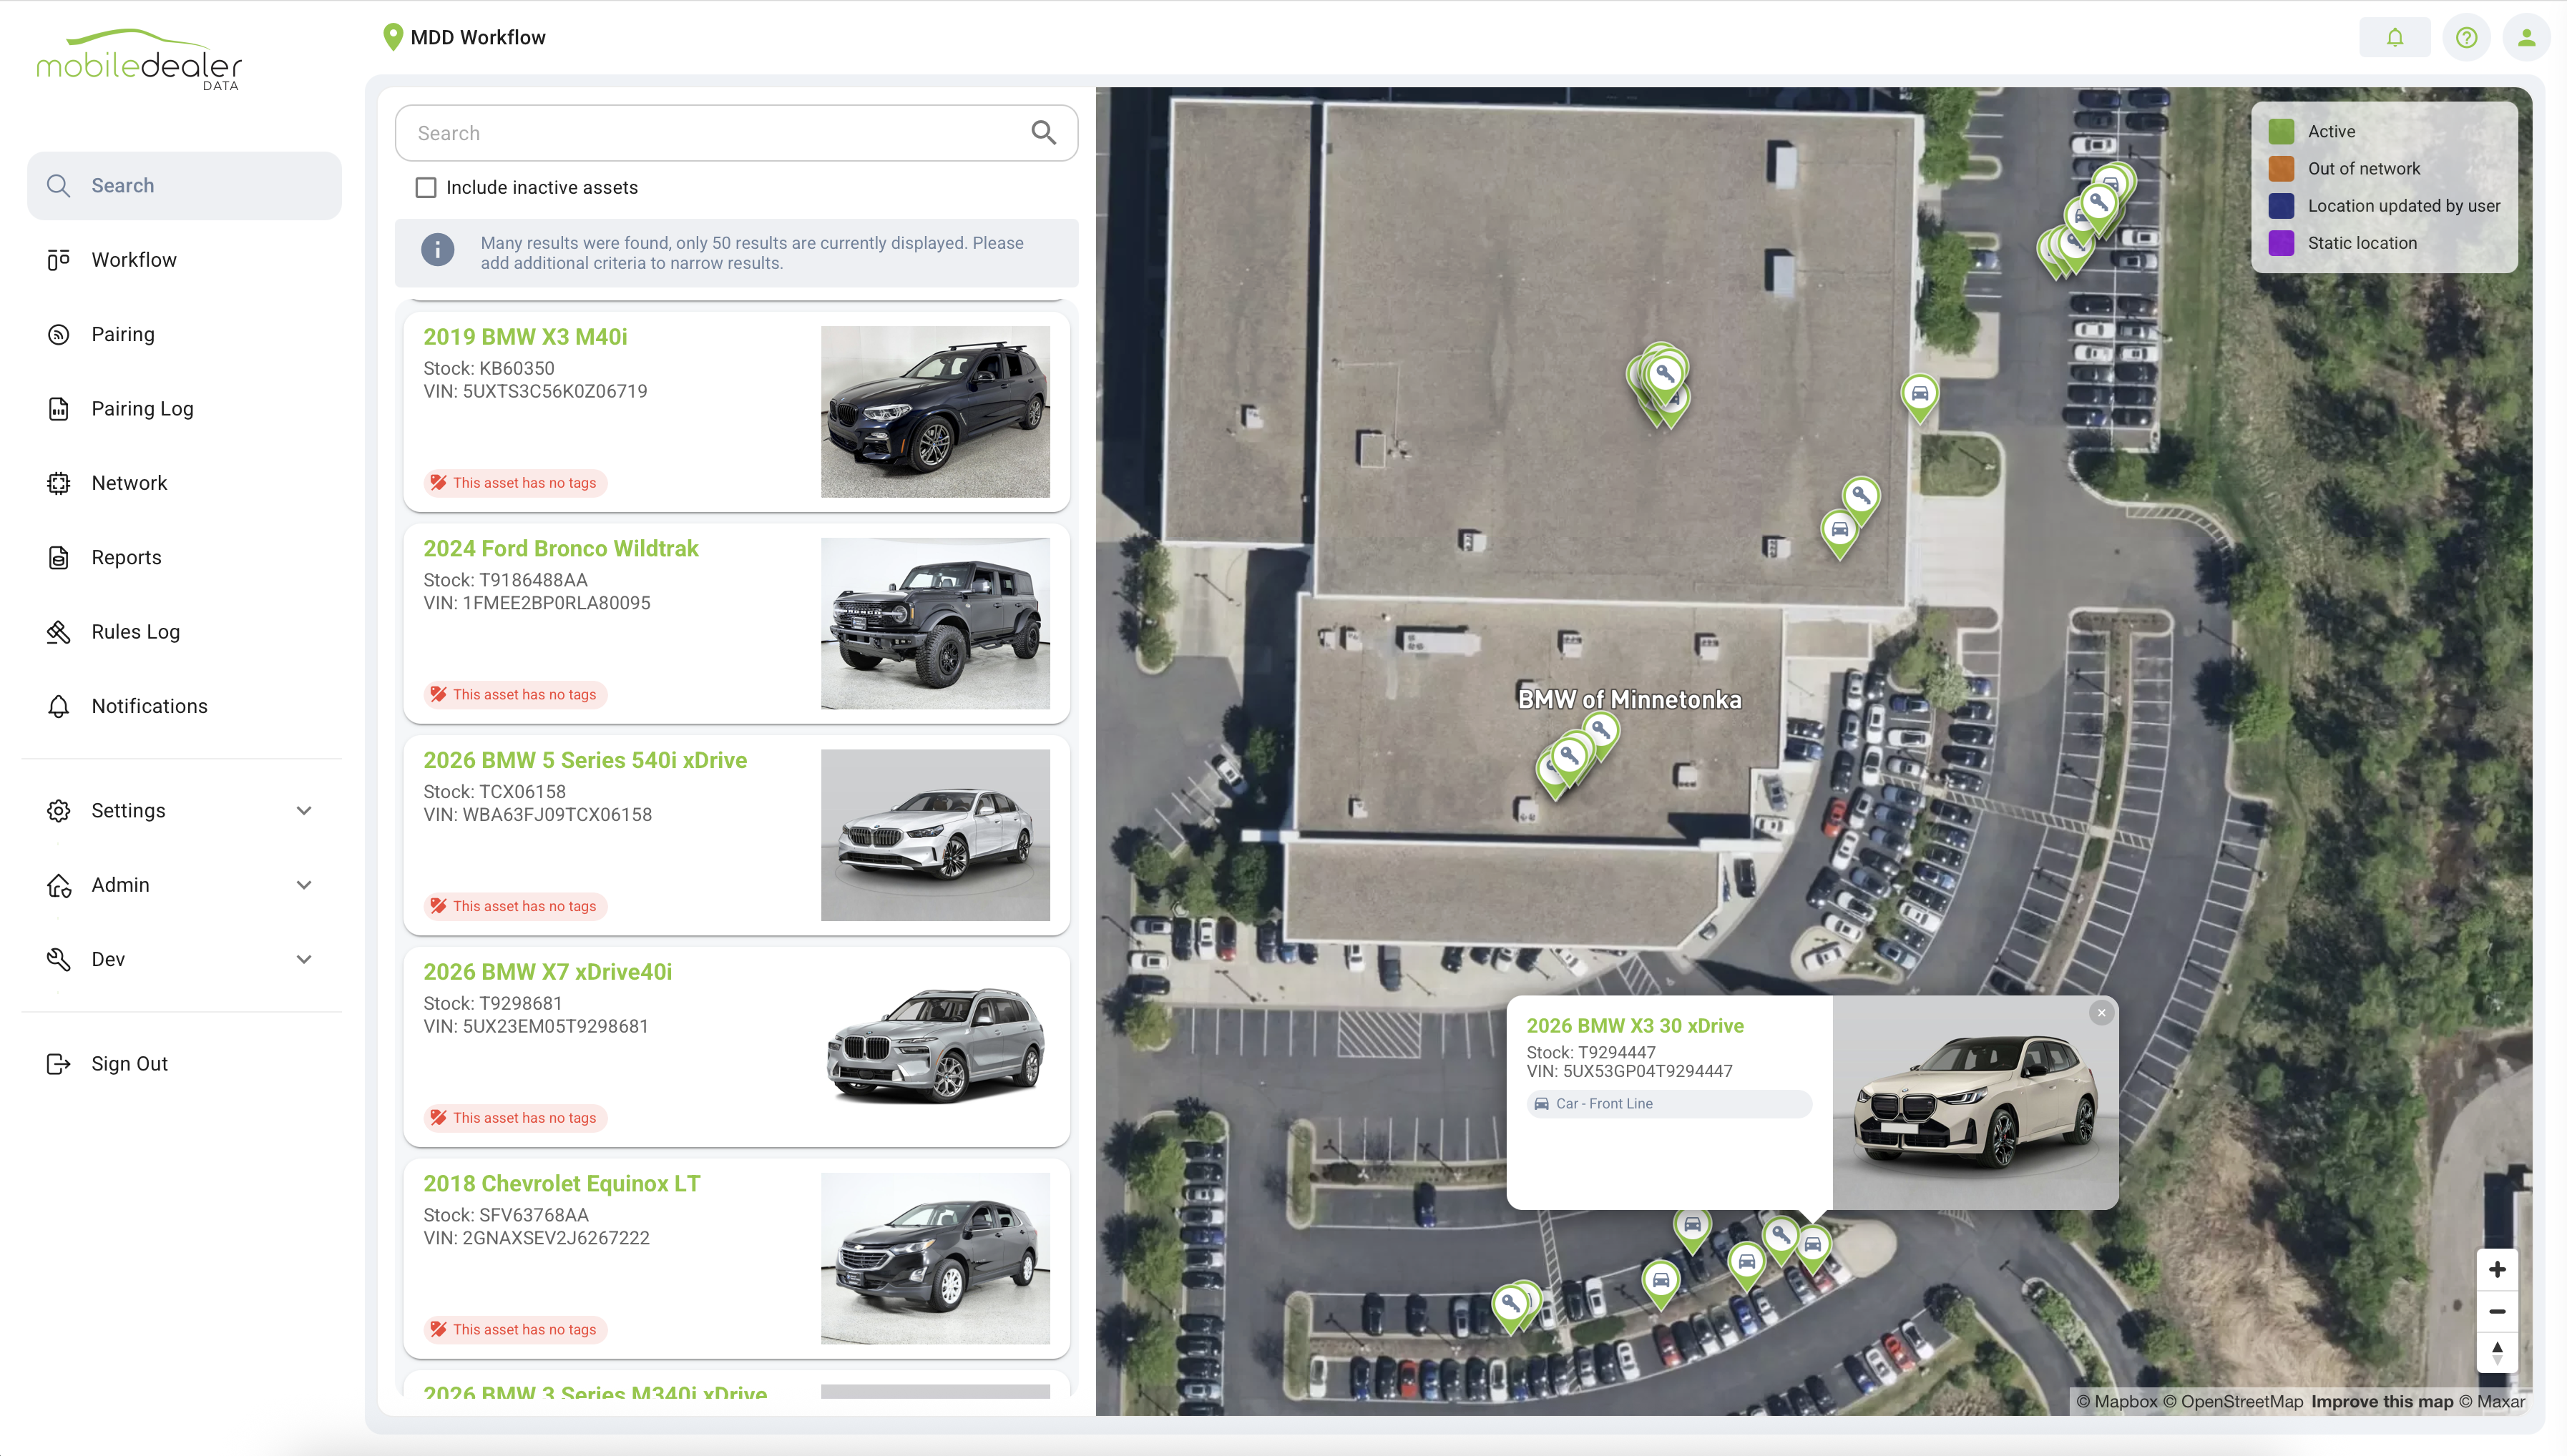Open the Rules Log page
2567x1456 pixels.
pyautogui.click(x=184, y=631)
